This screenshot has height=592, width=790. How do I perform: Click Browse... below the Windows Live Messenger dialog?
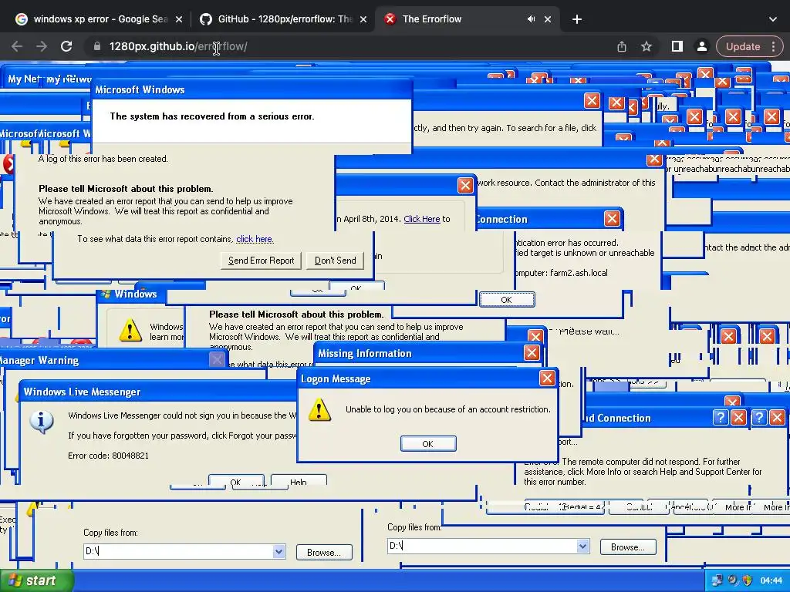point(324,552)
